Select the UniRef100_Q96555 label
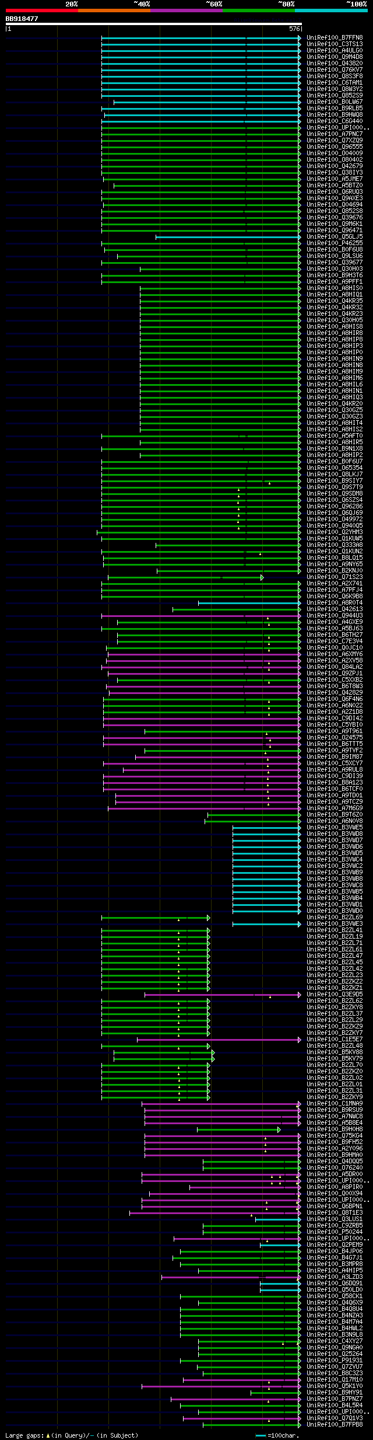The width and height of the screenshot is (373, 1440). 335,147
